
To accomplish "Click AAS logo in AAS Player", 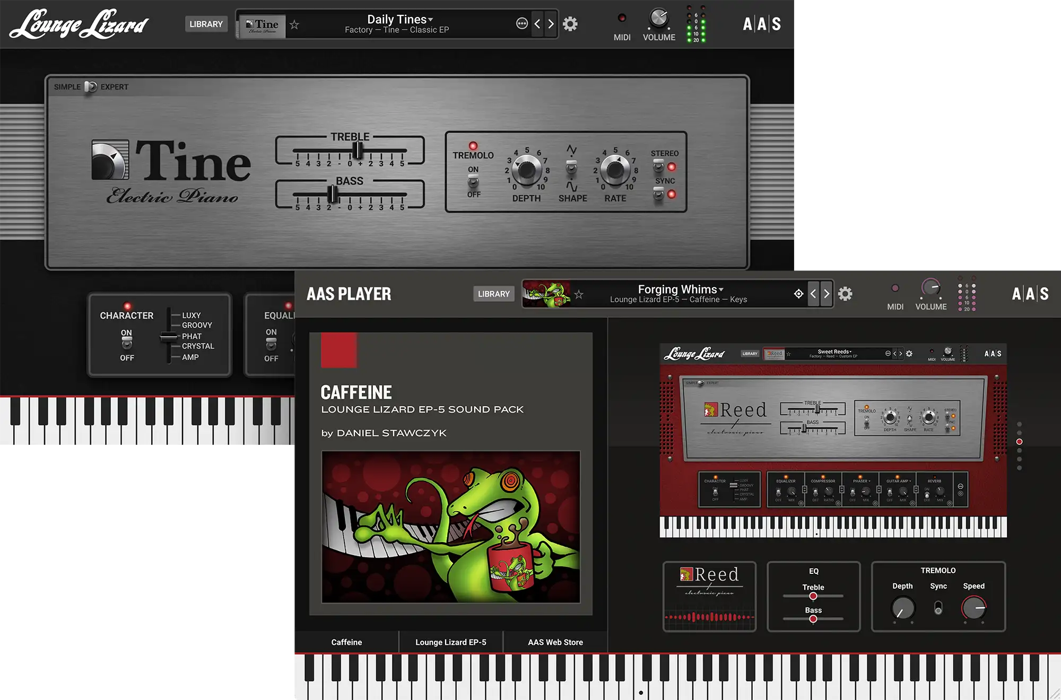I will 1030,294.
